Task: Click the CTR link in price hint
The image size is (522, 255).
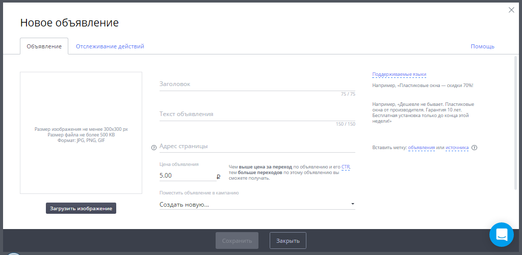Action: point(346,166)
